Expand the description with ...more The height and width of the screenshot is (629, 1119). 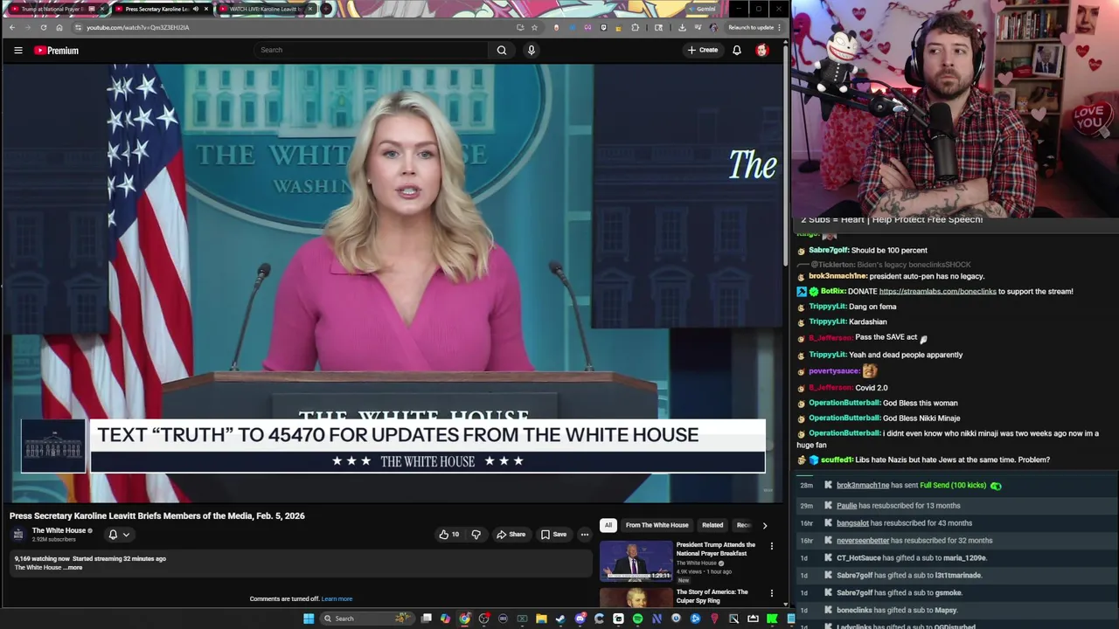click(x=74, y=568)
